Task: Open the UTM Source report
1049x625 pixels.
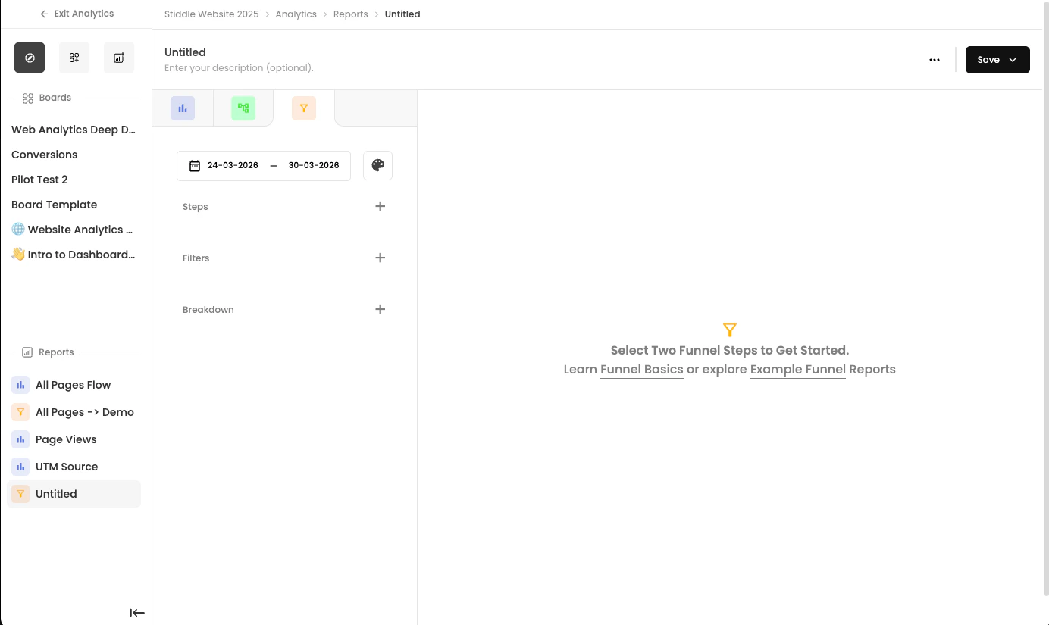Action: click(74, 467)
